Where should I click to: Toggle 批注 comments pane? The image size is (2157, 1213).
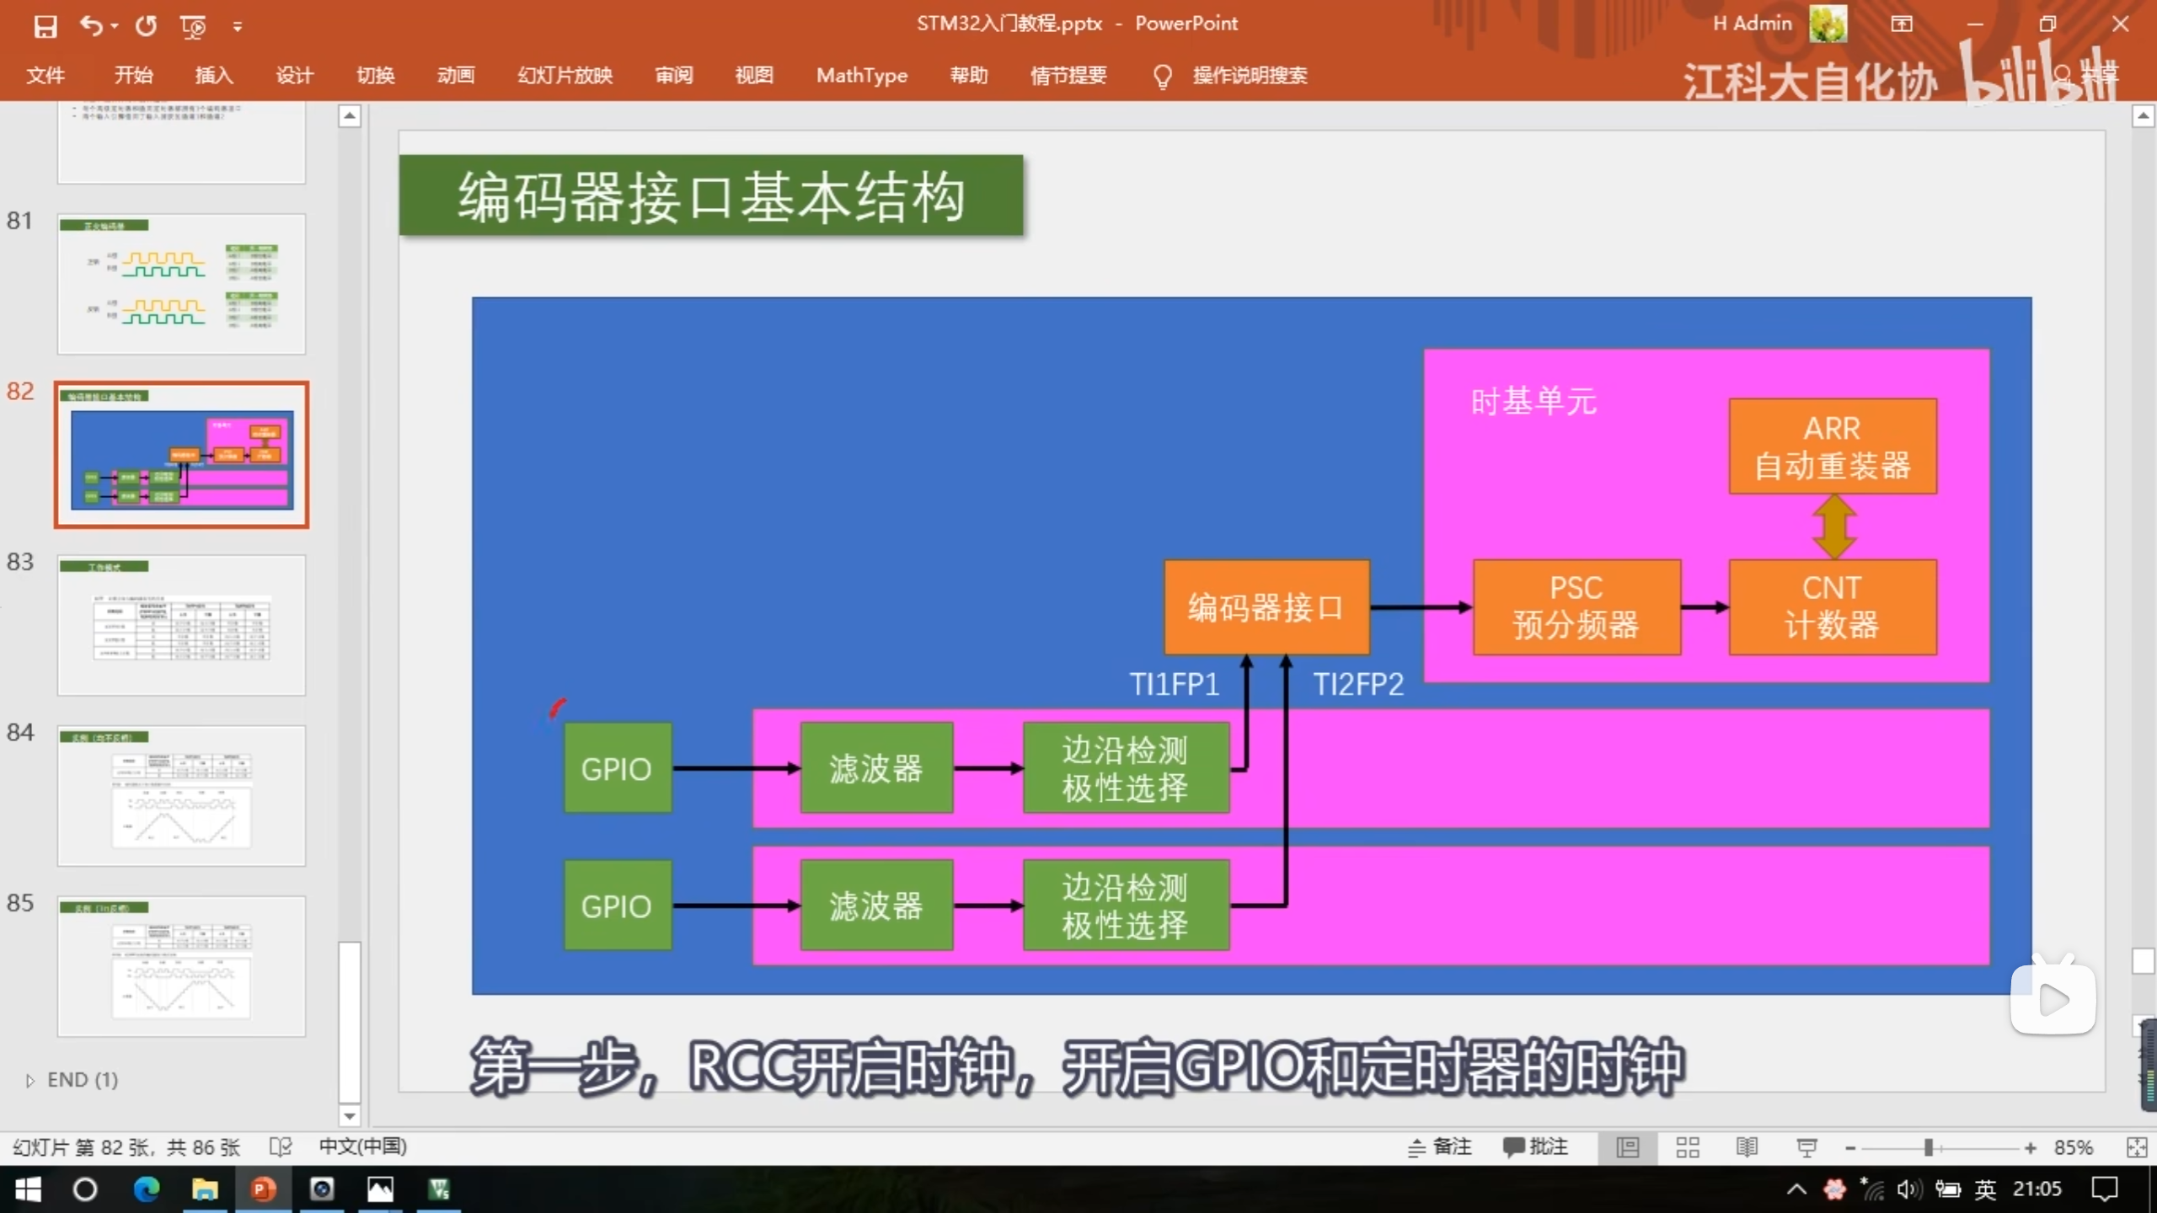[1536, 1147]
